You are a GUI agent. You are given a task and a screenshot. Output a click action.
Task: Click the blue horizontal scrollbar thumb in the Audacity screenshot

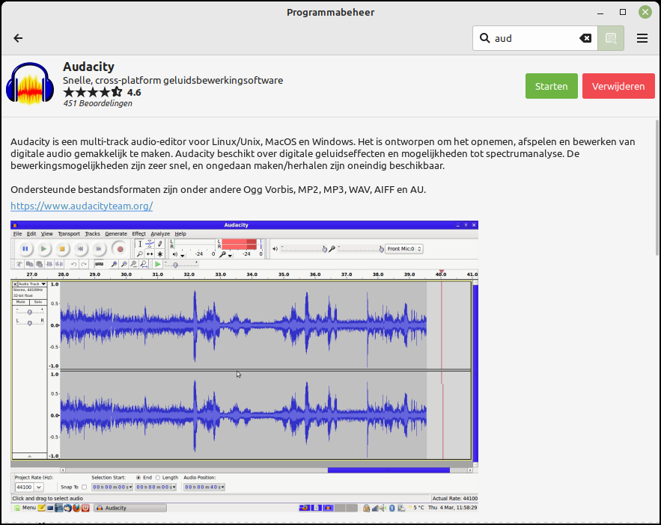389,470
